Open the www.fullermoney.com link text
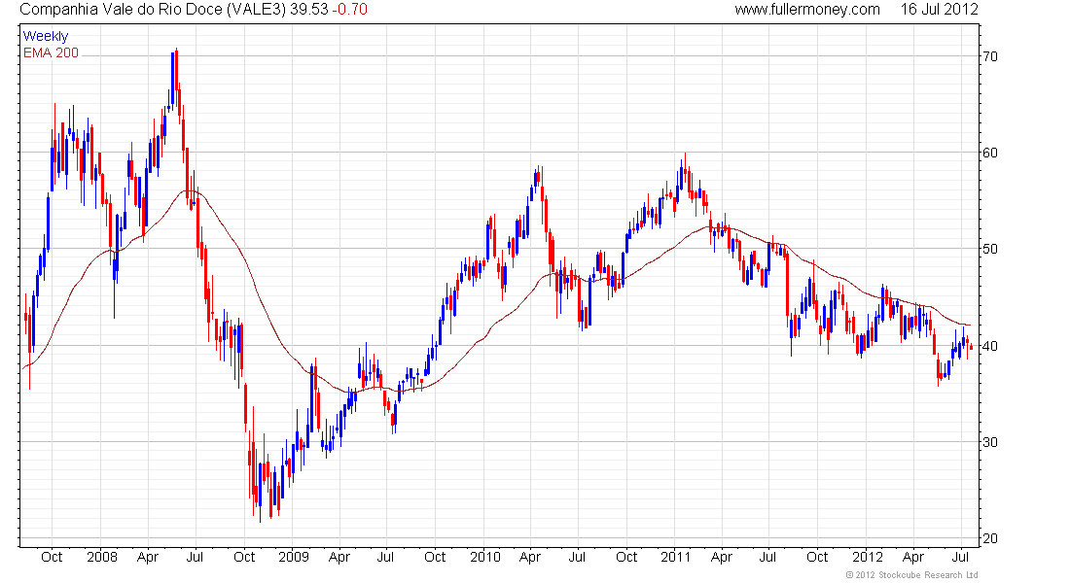 [807, 10]
